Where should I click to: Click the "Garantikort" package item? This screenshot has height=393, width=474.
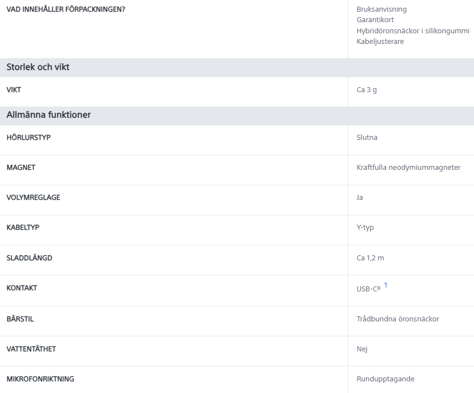click(375, 20)
